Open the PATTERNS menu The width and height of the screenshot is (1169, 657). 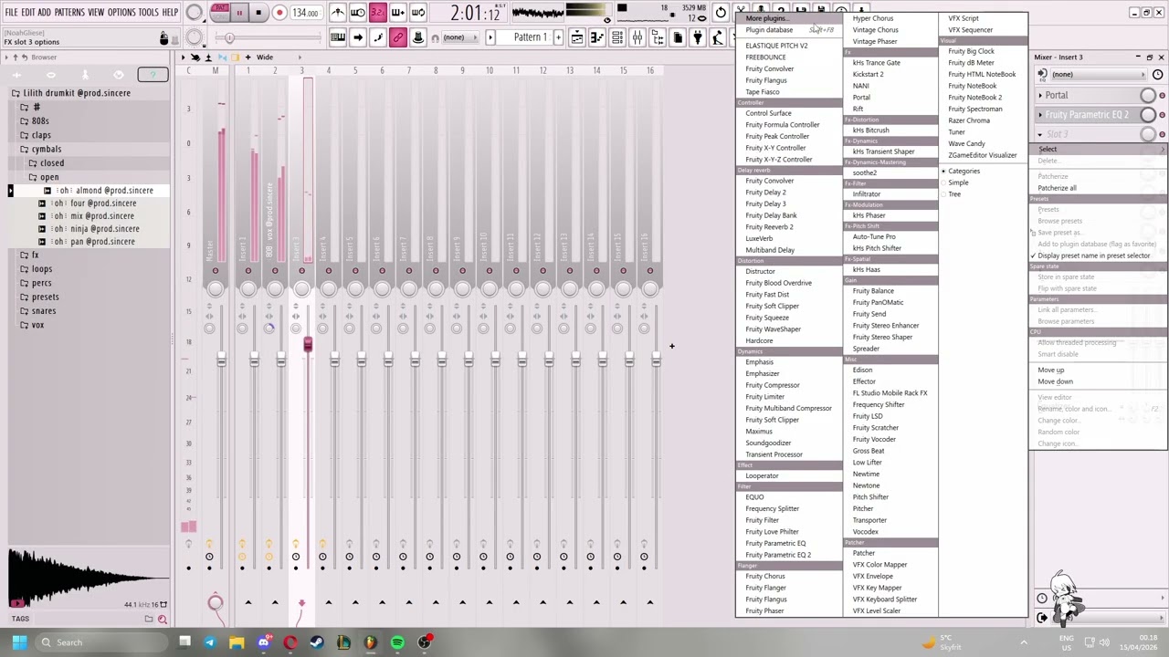click(x=69, y=13)
